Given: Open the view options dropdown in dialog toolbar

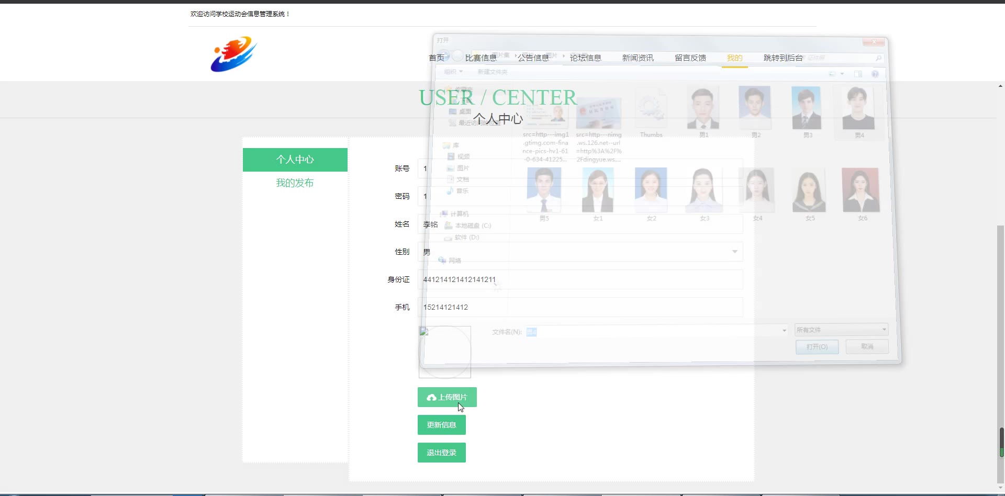Looking at the screenshot, I should tap(842, 74).
